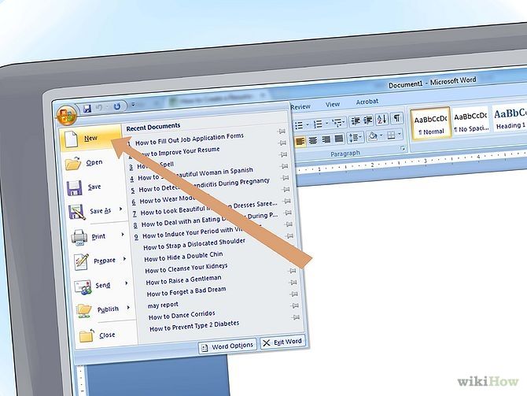Click the Increase Indent icon
This screenshot has width=527, height=396.
368,120
